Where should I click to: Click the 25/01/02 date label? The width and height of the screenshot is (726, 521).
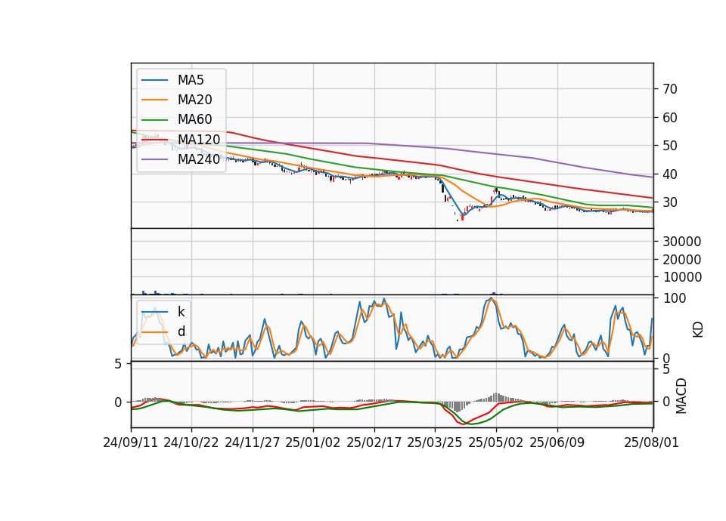(x=313, y=443)
